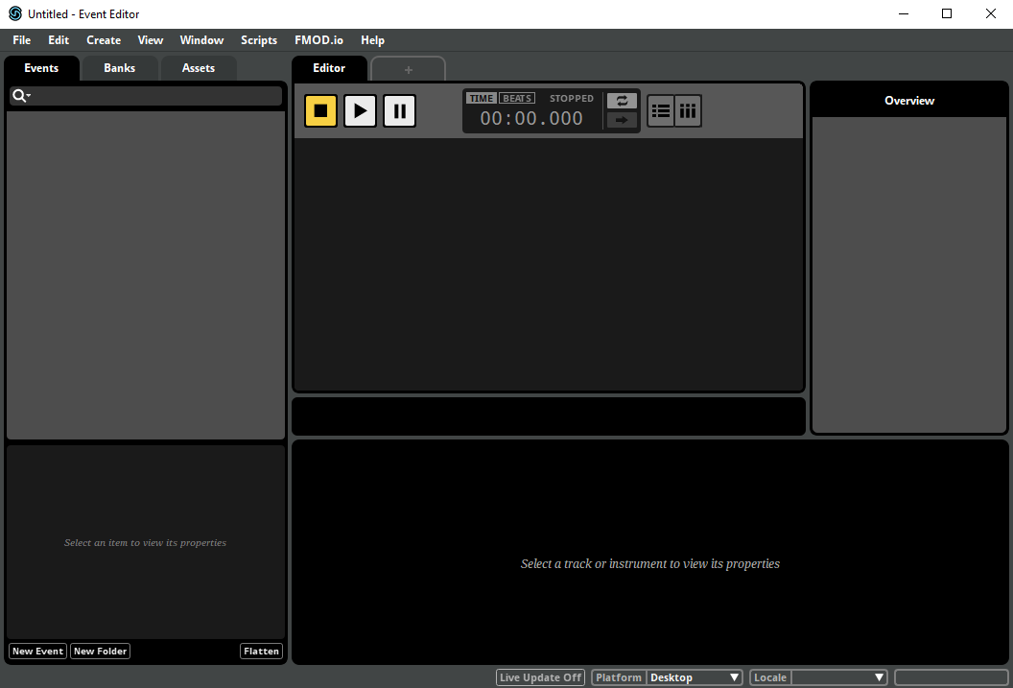Open the Locale dropdown
The width and height of the screenshot is (1013, 688).
[838, 677]
